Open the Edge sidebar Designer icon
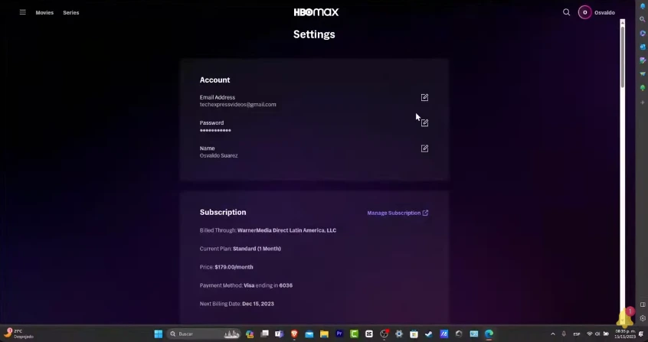Screen dimensions: 648x342 (643, 60)
